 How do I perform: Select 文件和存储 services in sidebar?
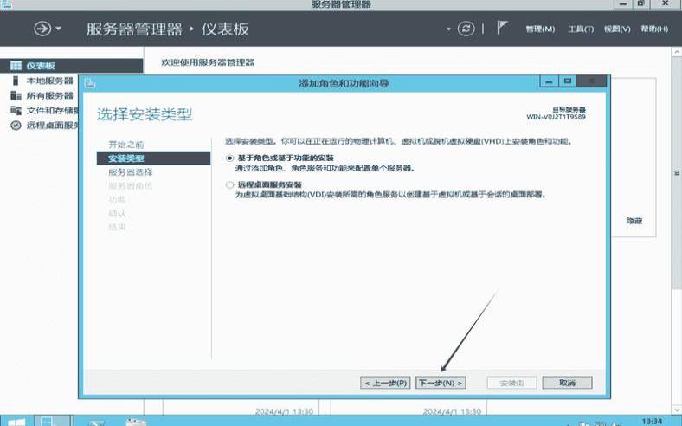52,111
